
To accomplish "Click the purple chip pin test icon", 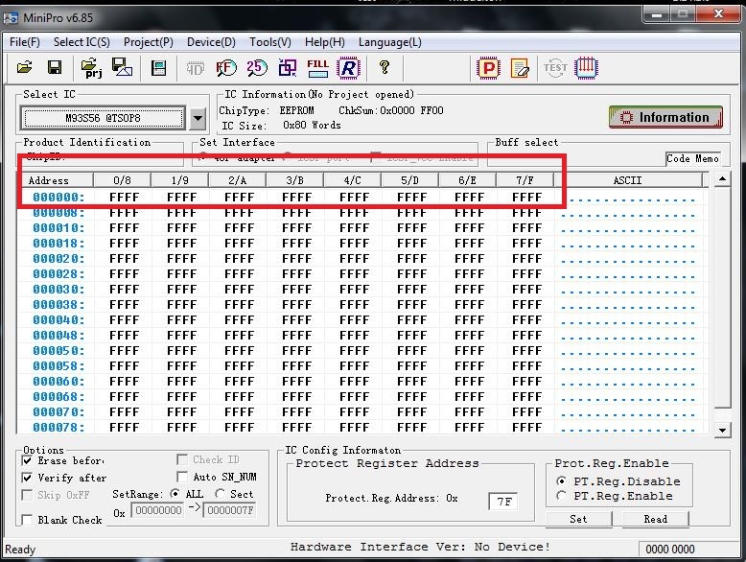I will [586, 67].
